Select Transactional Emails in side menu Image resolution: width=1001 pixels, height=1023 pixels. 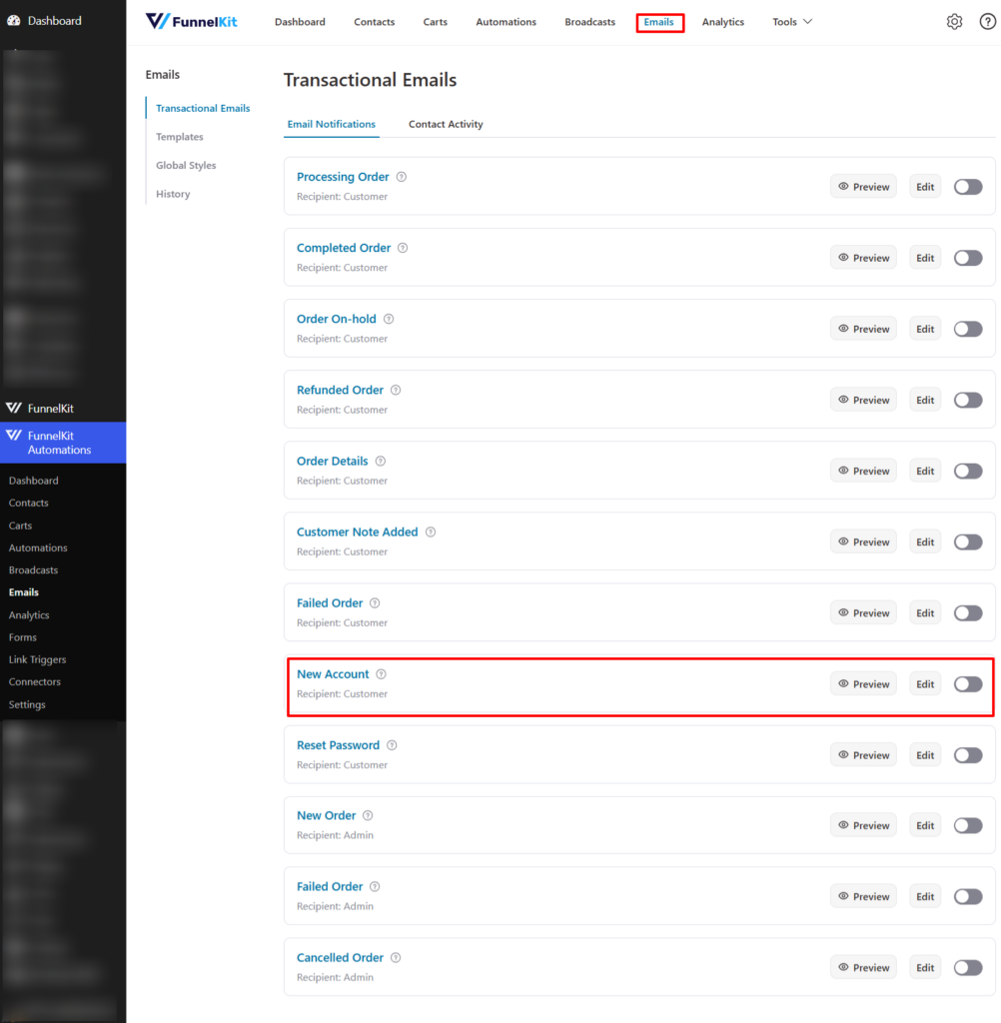pos(203,108)
